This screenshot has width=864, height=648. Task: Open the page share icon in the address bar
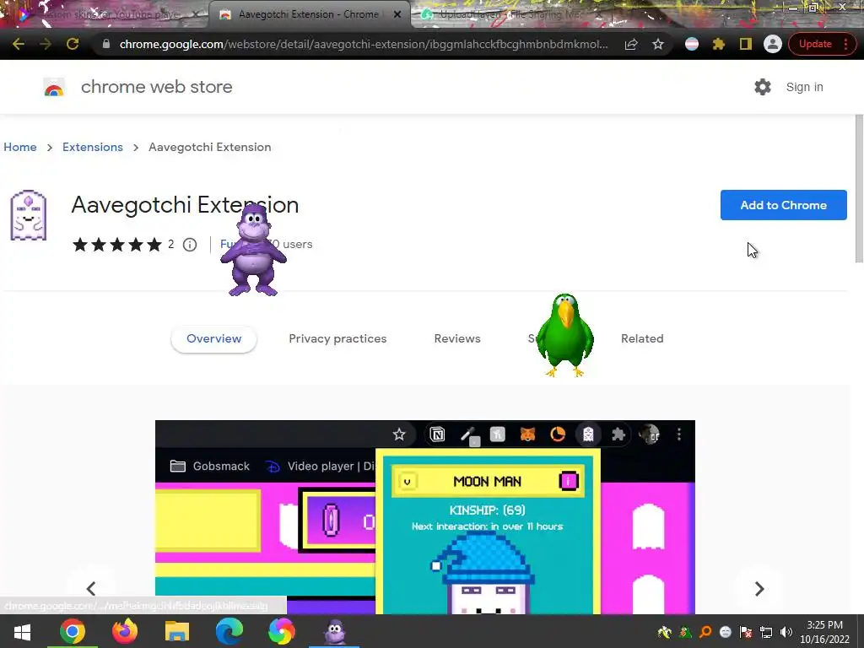631,44
